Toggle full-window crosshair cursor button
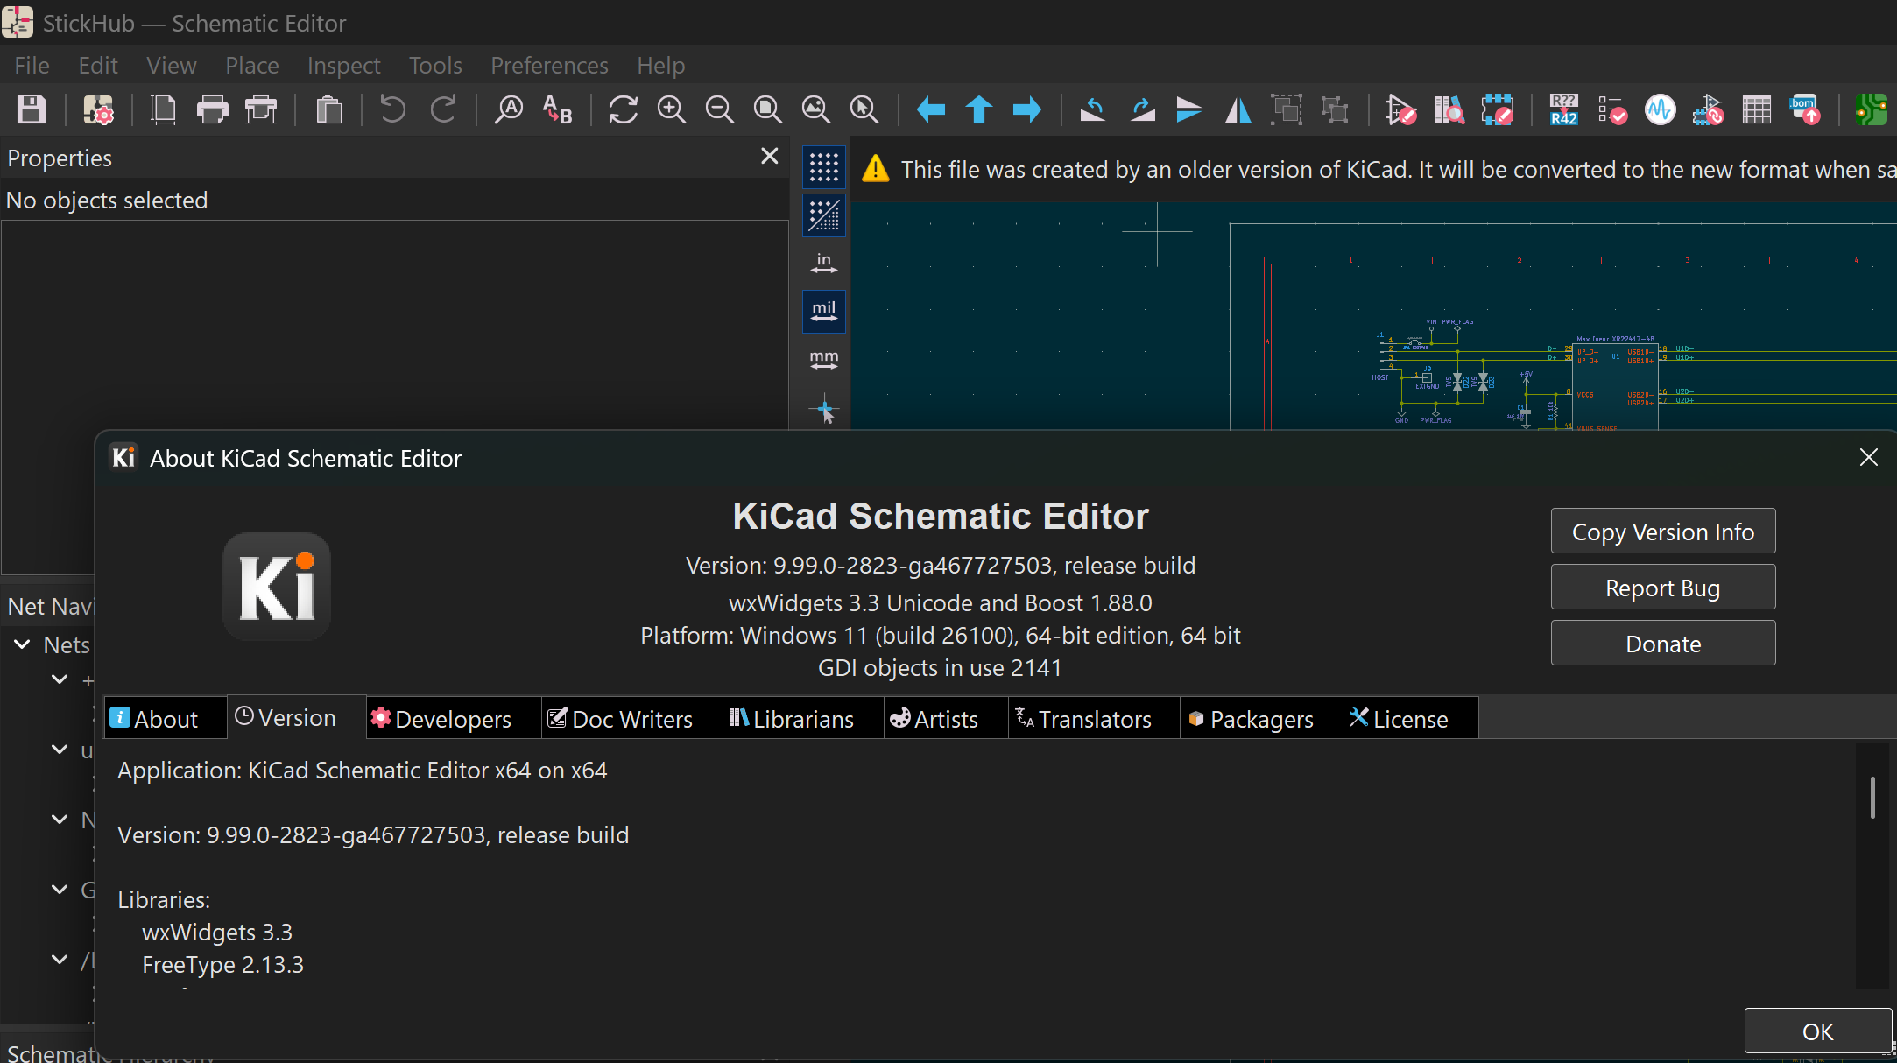 pyautogui.click(x=823, y=409)
